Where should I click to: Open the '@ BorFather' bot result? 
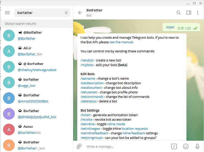[37, 67]
